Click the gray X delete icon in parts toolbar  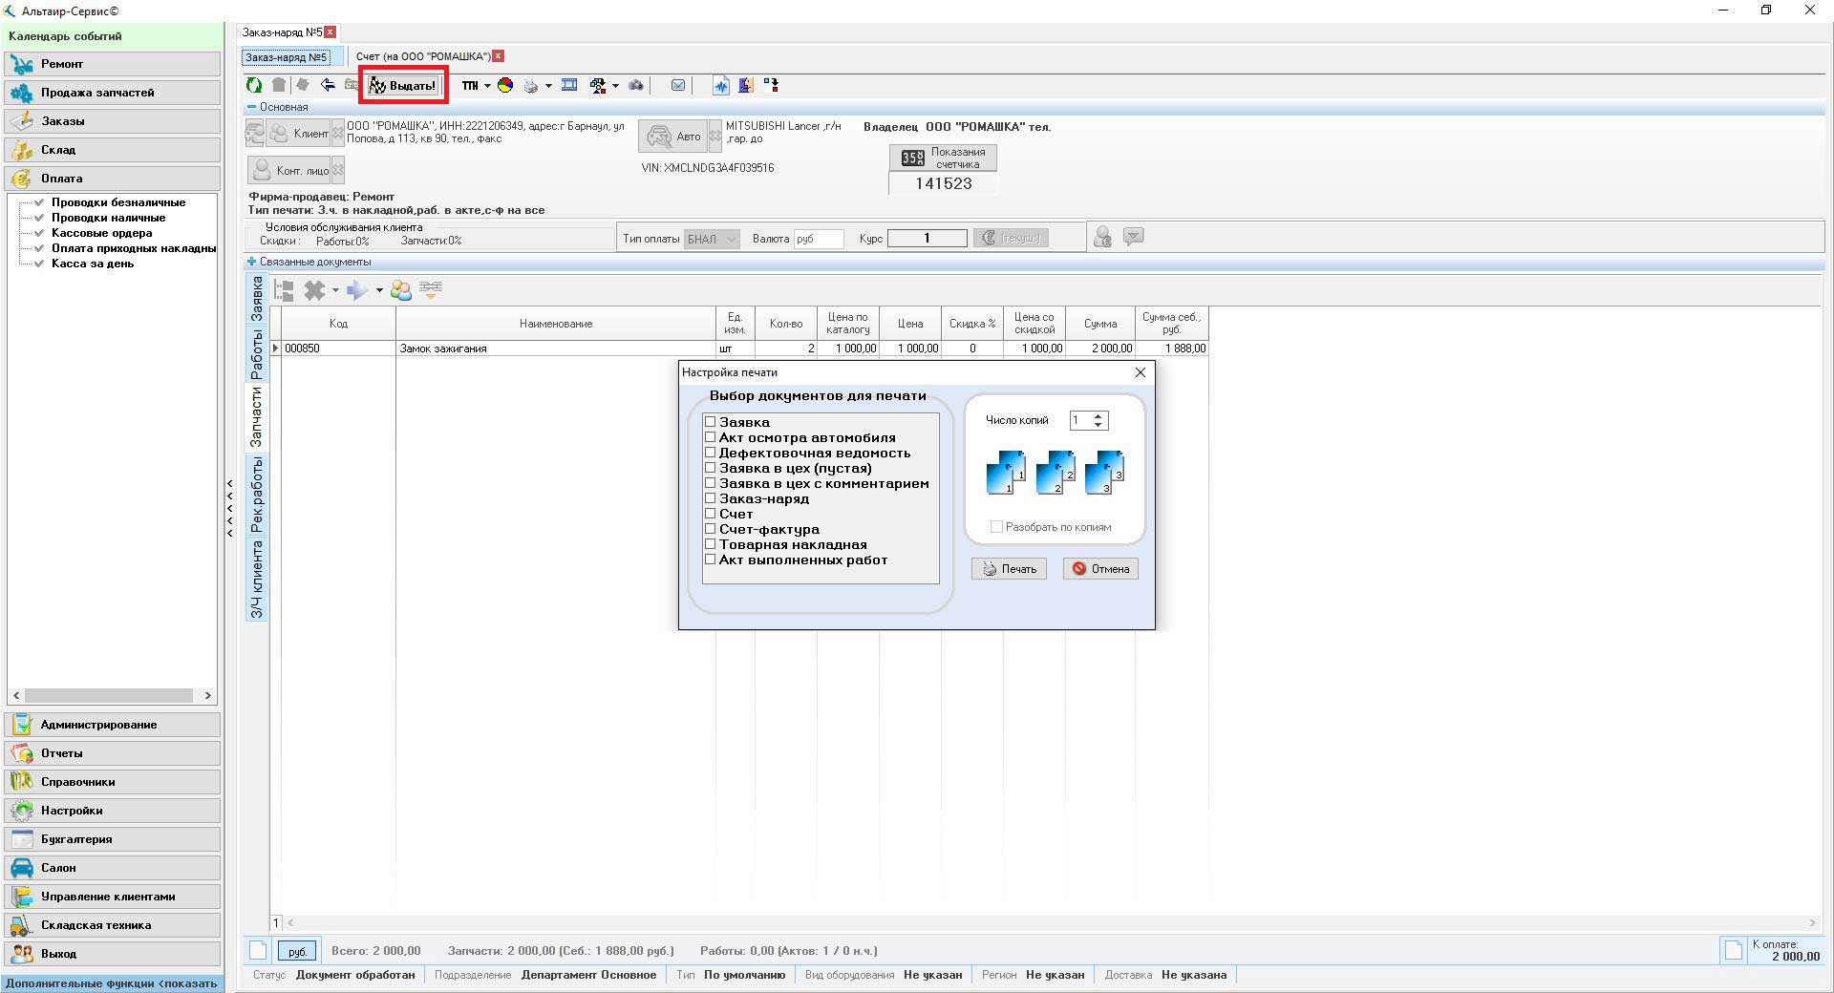[314, 289]
